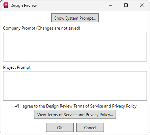
Task: Click the "Project Prompt" label
Action: tap(17, 67)
